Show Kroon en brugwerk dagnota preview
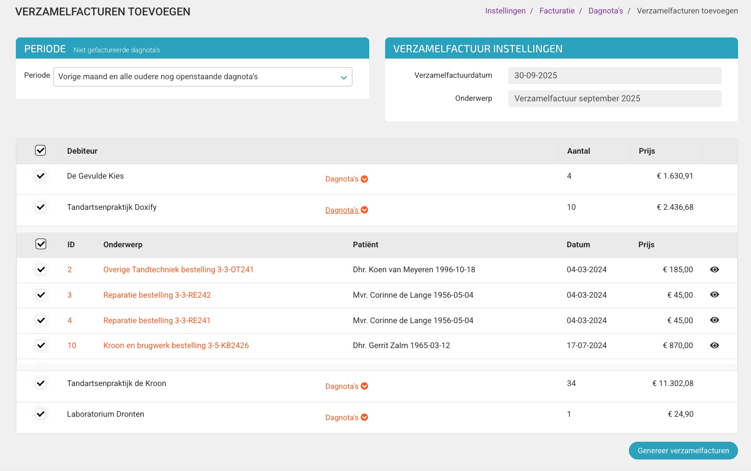 (714, 346)
